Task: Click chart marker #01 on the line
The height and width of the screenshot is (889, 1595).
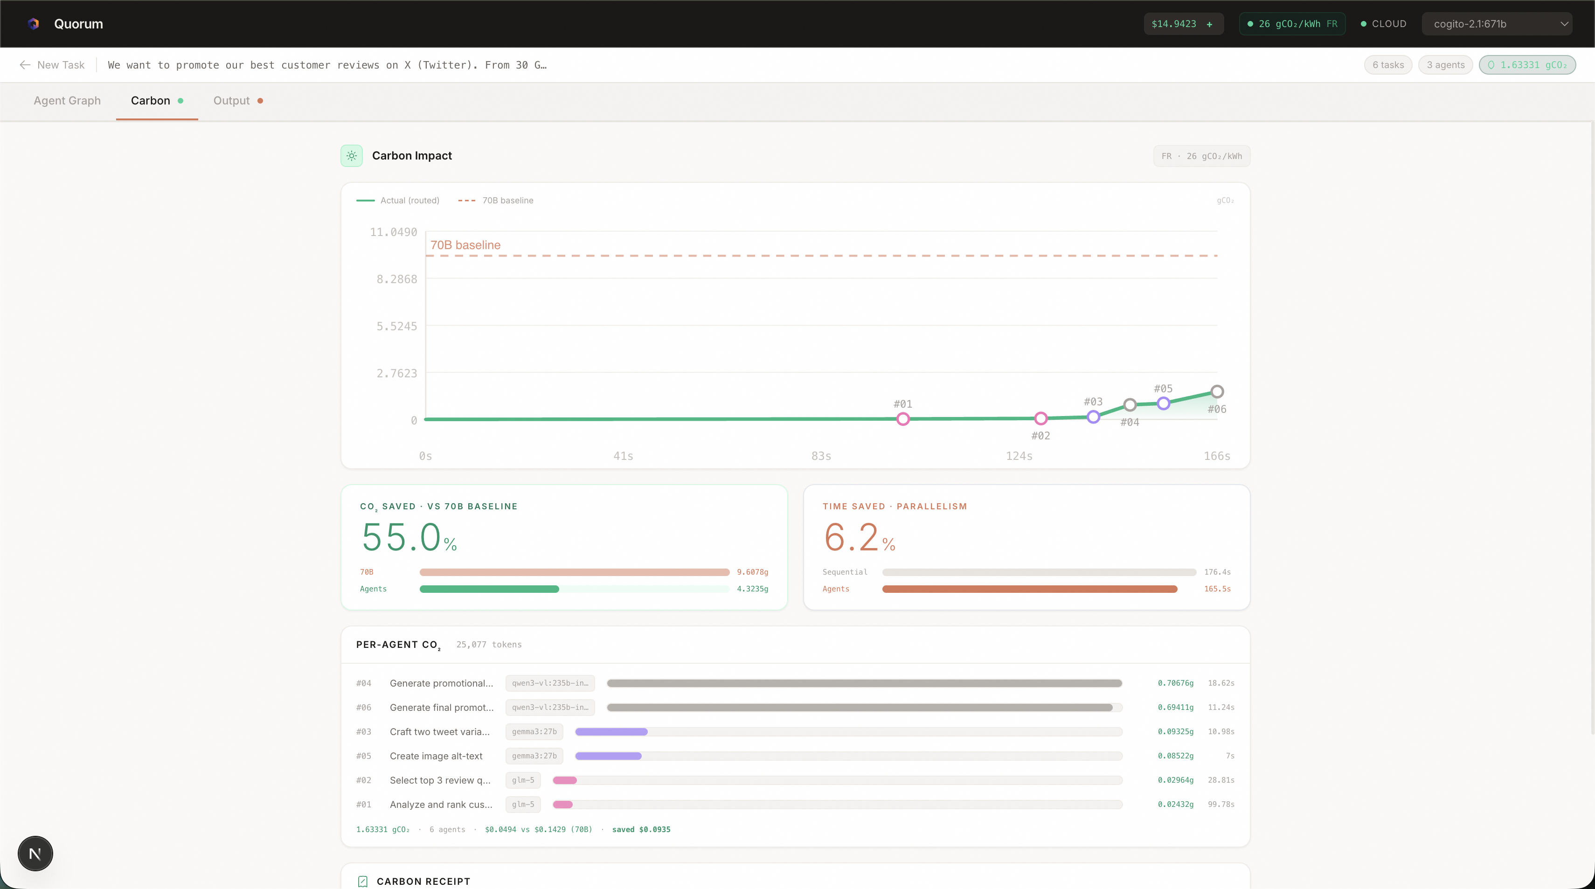Action: tap(903, 419)
